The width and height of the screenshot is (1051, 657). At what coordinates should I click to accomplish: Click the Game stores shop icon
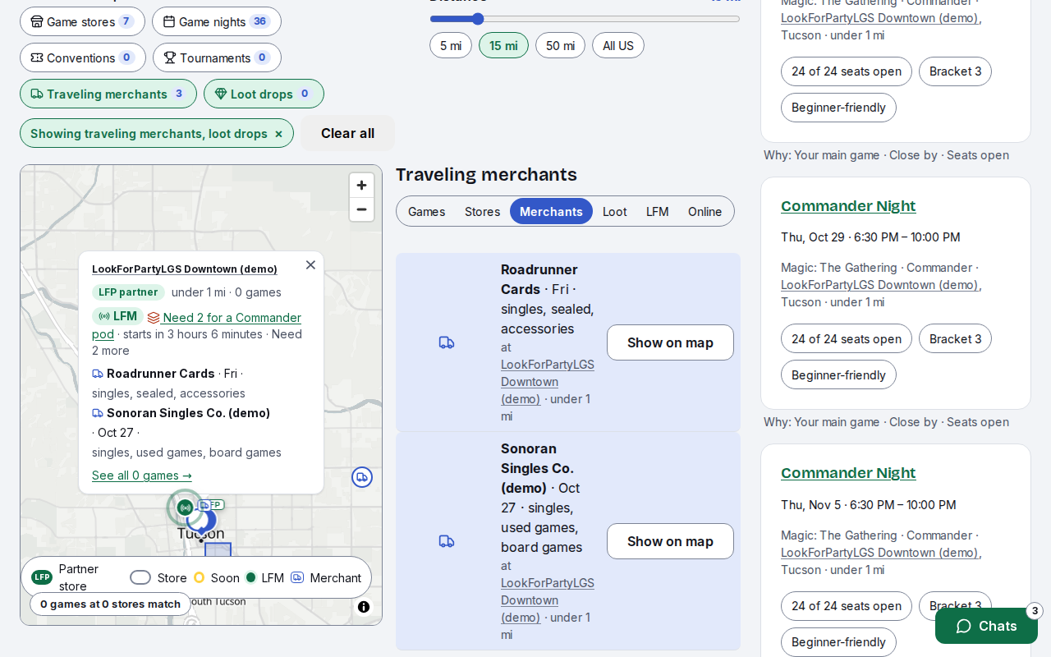[x=37, y=21]
